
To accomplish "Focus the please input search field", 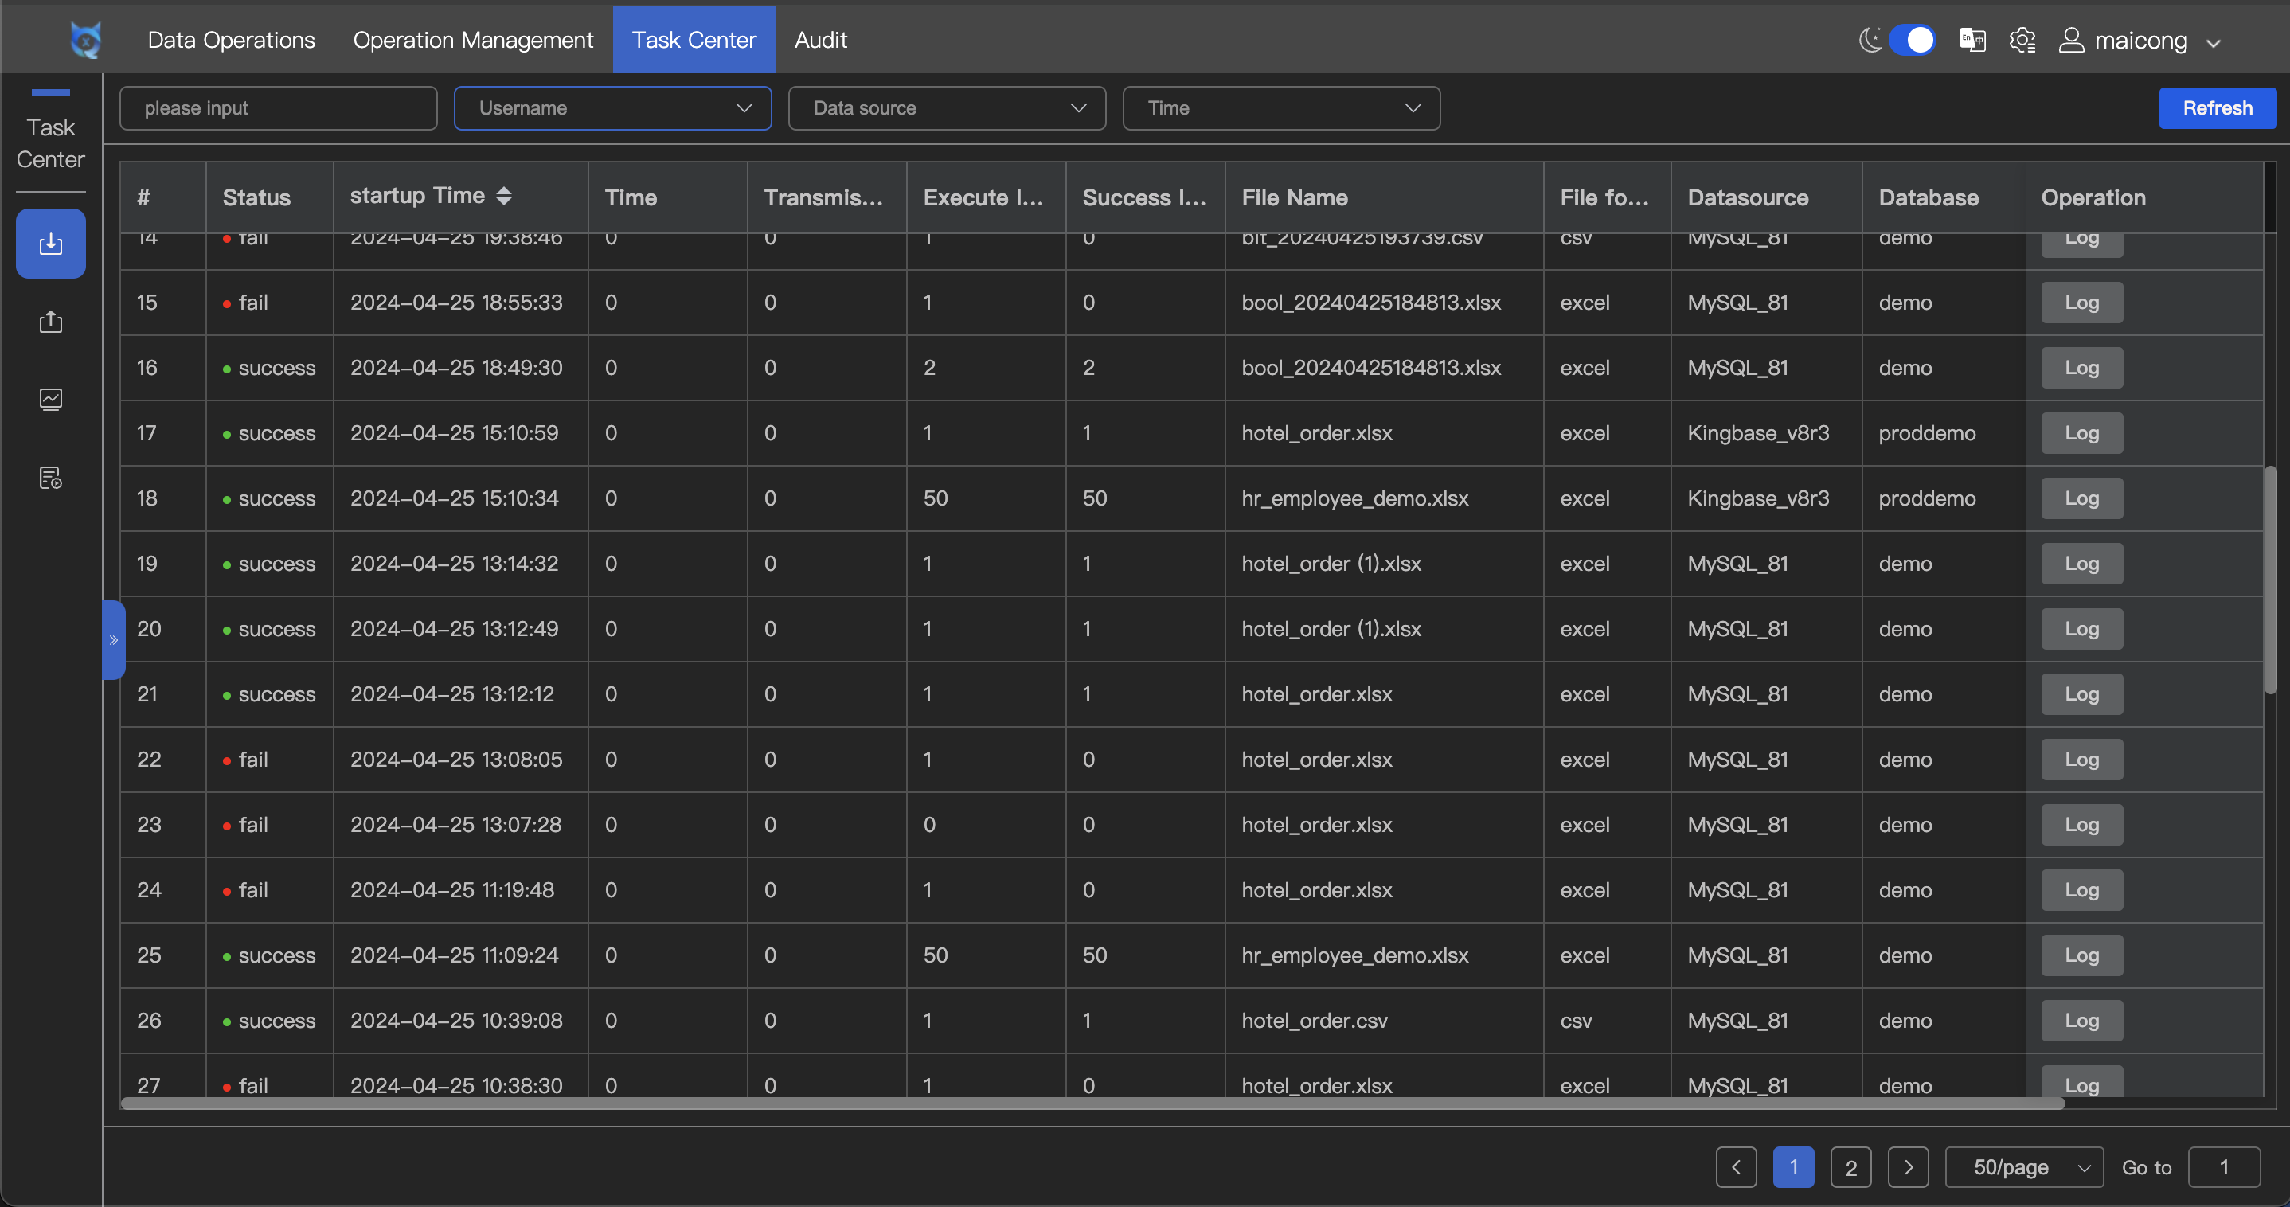I will pyautogui.click(x=278, y=108).
